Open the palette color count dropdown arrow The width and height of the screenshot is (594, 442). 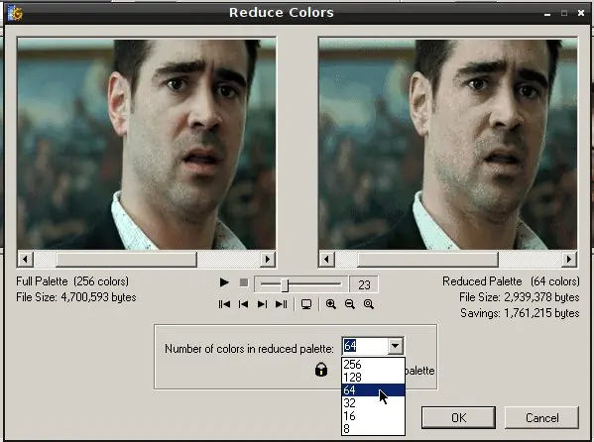tap(395, 346)
